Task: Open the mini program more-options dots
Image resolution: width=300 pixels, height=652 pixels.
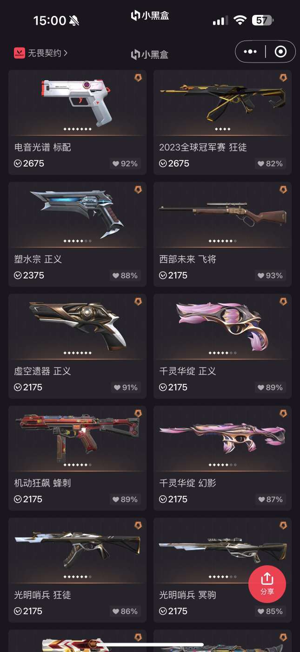Action: [x=250, y=52]
